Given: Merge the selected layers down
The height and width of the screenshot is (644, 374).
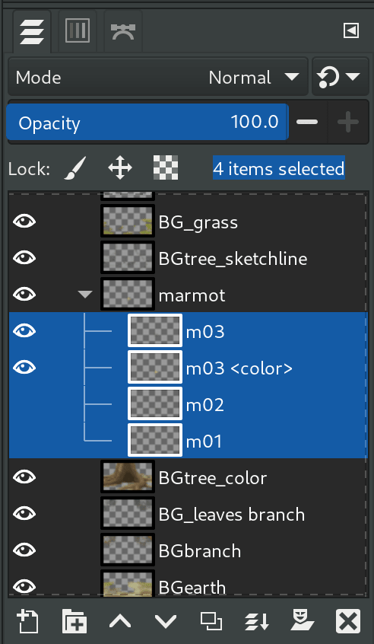Looking at the screenshot, I should click(x=257, y=621).
